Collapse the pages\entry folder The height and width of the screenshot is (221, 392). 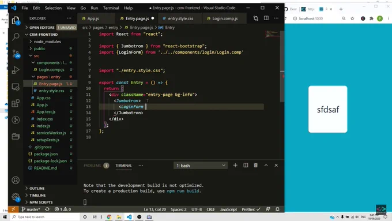click(48, 77)
